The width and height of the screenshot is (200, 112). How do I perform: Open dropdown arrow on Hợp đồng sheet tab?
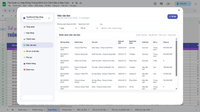[x=58, y=110]
